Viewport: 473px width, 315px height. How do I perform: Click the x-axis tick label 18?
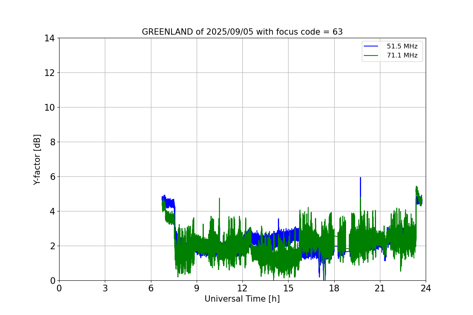(x=334, y=288)
